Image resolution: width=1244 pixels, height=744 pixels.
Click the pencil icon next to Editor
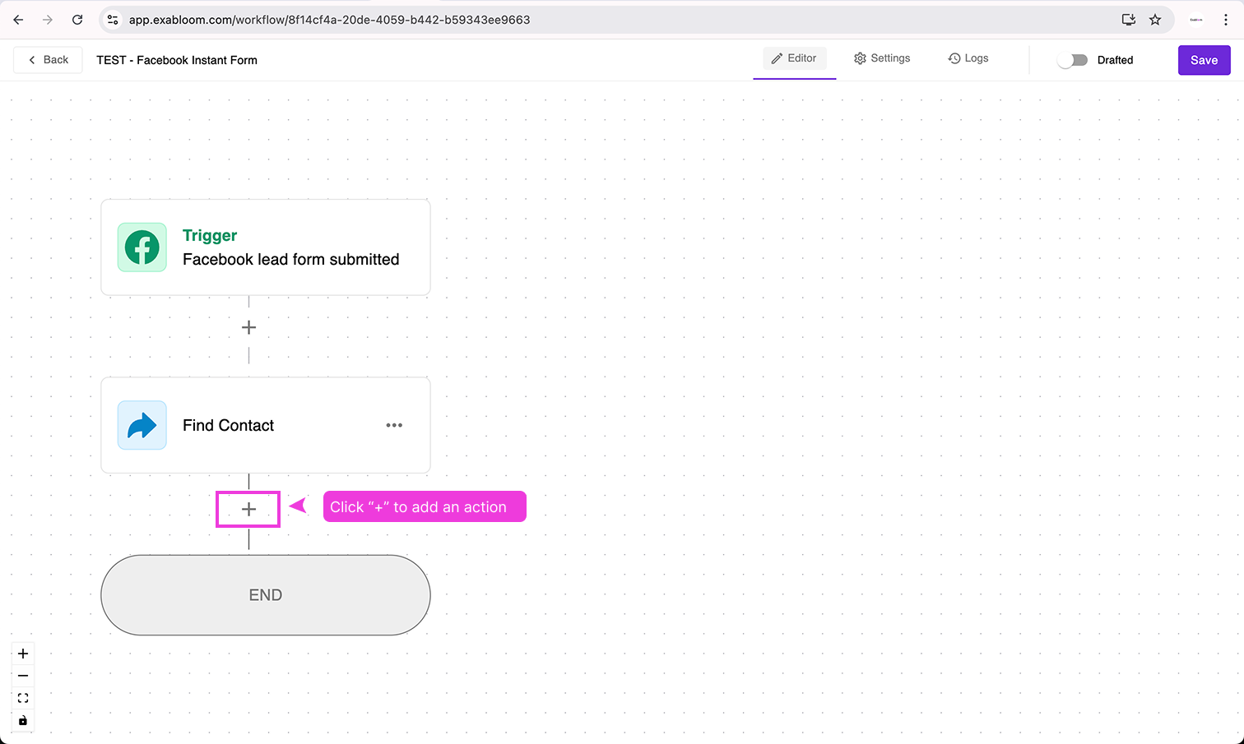(x=776, y=58)
